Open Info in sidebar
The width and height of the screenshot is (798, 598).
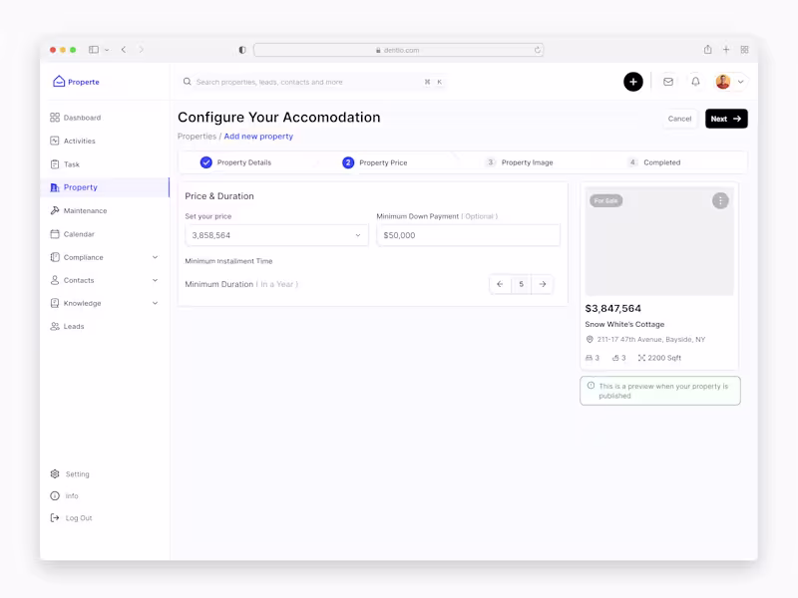[x=64, y=495]
